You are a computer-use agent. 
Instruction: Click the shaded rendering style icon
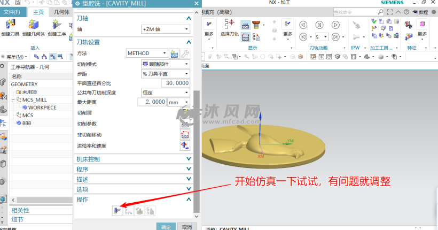coord(380,57)
